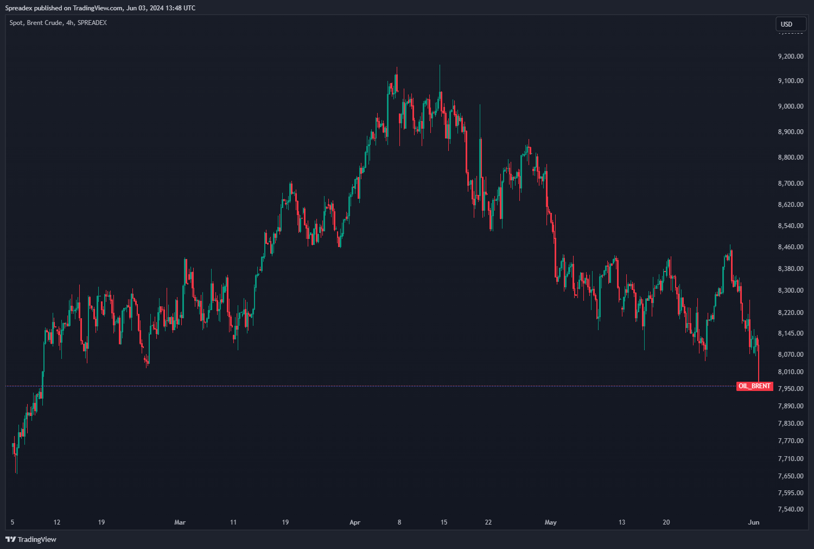Click the 5 date label on time axis
This screenshot has height=549, width=814.
12,522
